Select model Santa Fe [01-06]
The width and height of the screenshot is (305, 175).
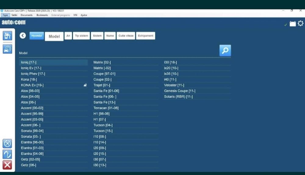(125, 91)
